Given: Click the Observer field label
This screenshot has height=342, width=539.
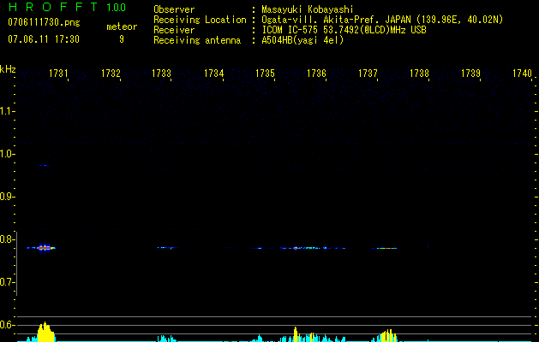Looking at the screenshot, I should pos(174,9).
